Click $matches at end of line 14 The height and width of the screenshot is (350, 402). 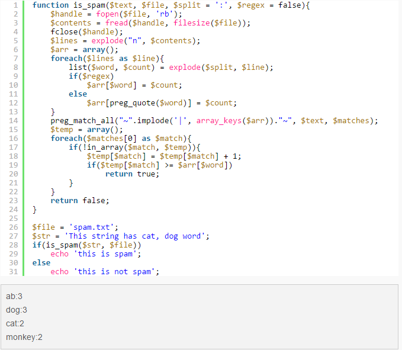pos(350,121)
